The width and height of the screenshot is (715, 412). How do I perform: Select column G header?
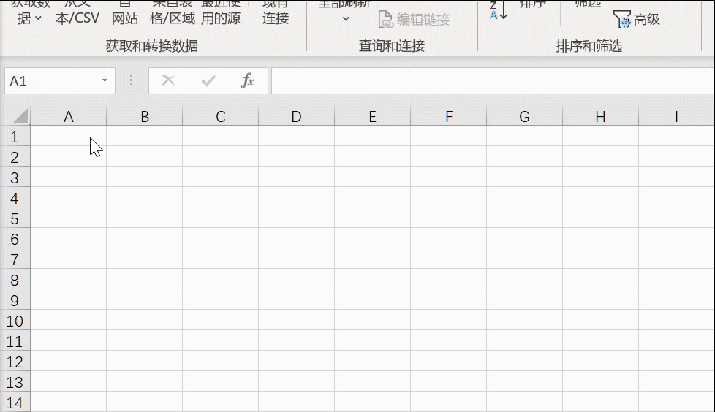tap(524, 116)
